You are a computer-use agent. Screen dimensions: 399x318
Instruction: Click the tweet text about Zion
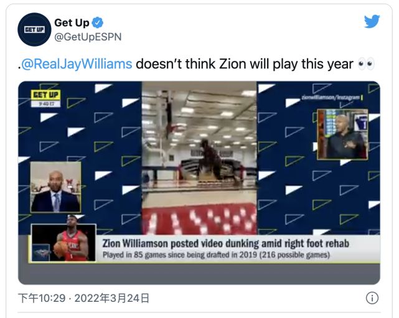196,64
